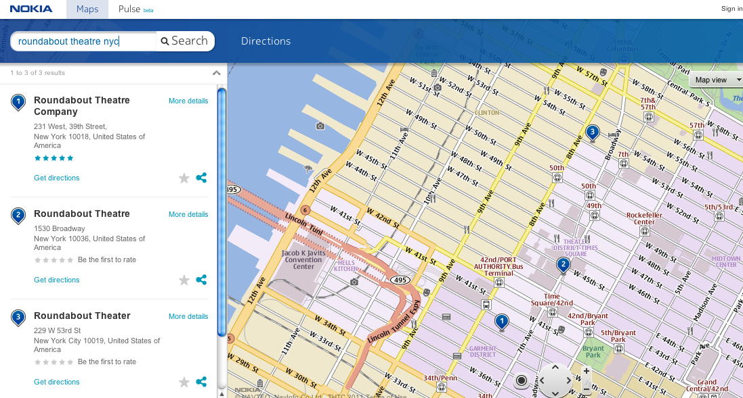Open Get directions for 1530 Broadway
The height and width of the screenshot is (398, 743).
pyautogui.click(x=56, y=280)
